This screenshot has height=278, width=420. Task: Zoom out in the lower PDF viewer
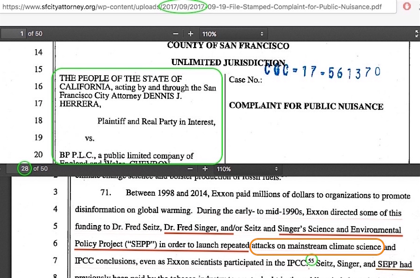coord(190,169)
